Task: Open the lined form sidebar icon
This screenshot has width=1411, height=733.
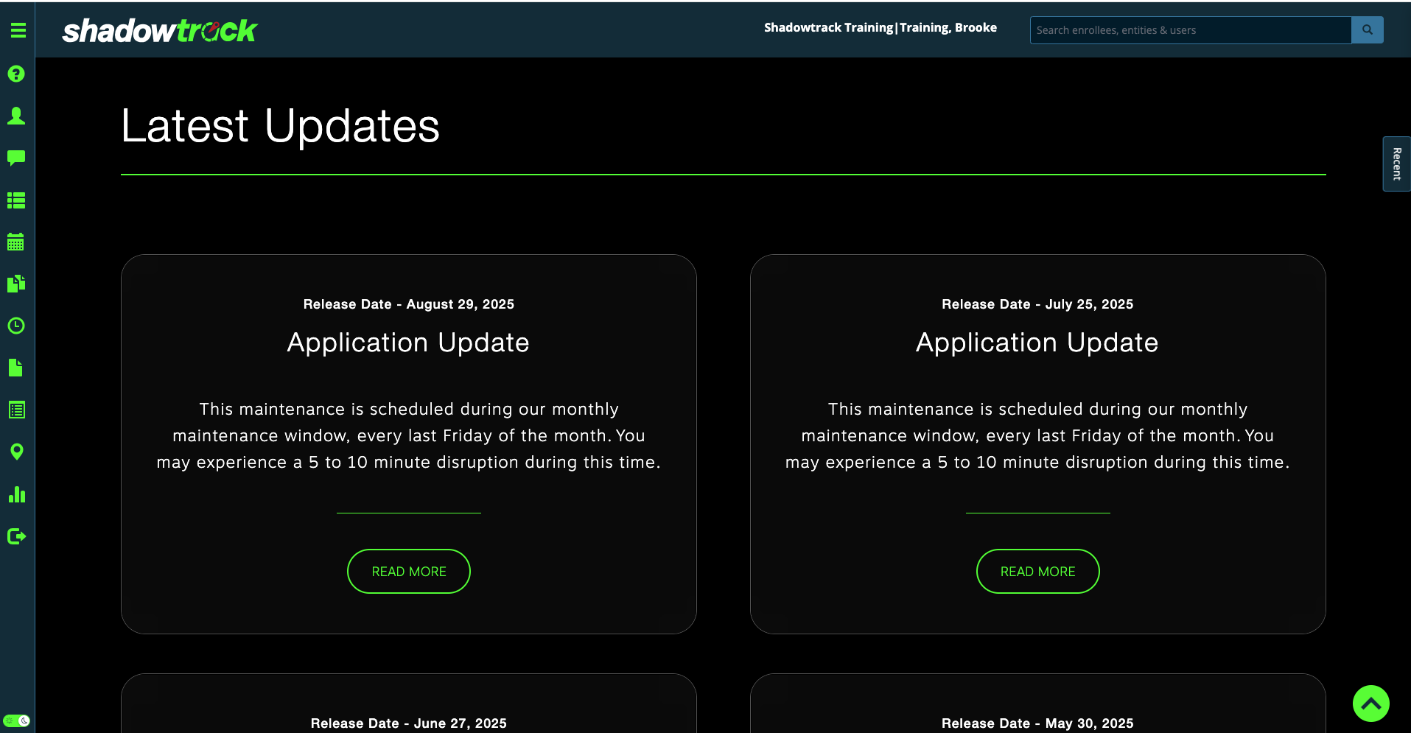Action: 16,410
